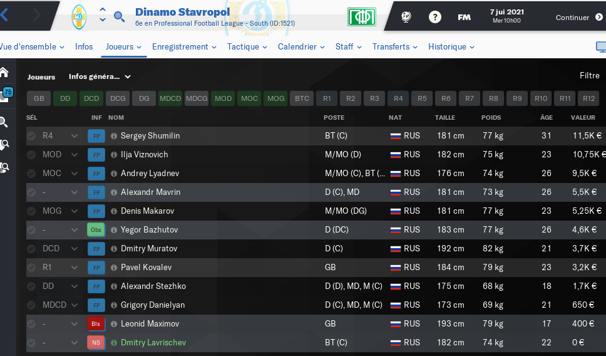Go back with the blue arrow

4,15
